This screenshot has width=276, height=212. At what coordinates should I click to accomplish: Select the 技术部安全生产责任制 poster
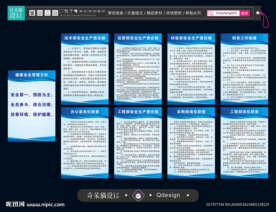85,69
